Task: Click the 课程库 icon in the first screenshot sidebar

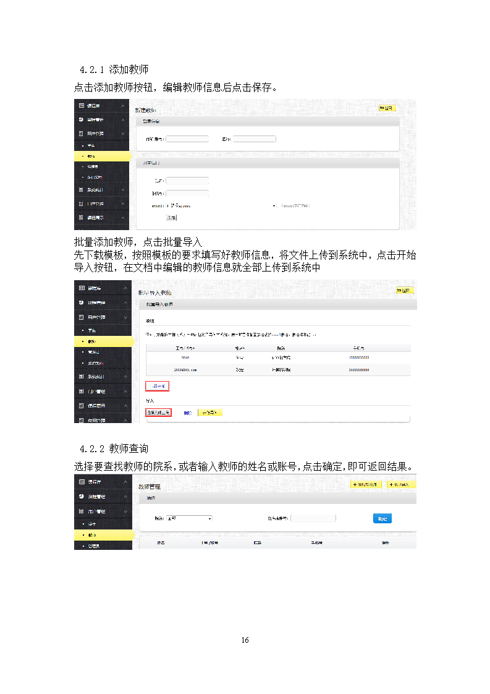Action: [82, 106]
